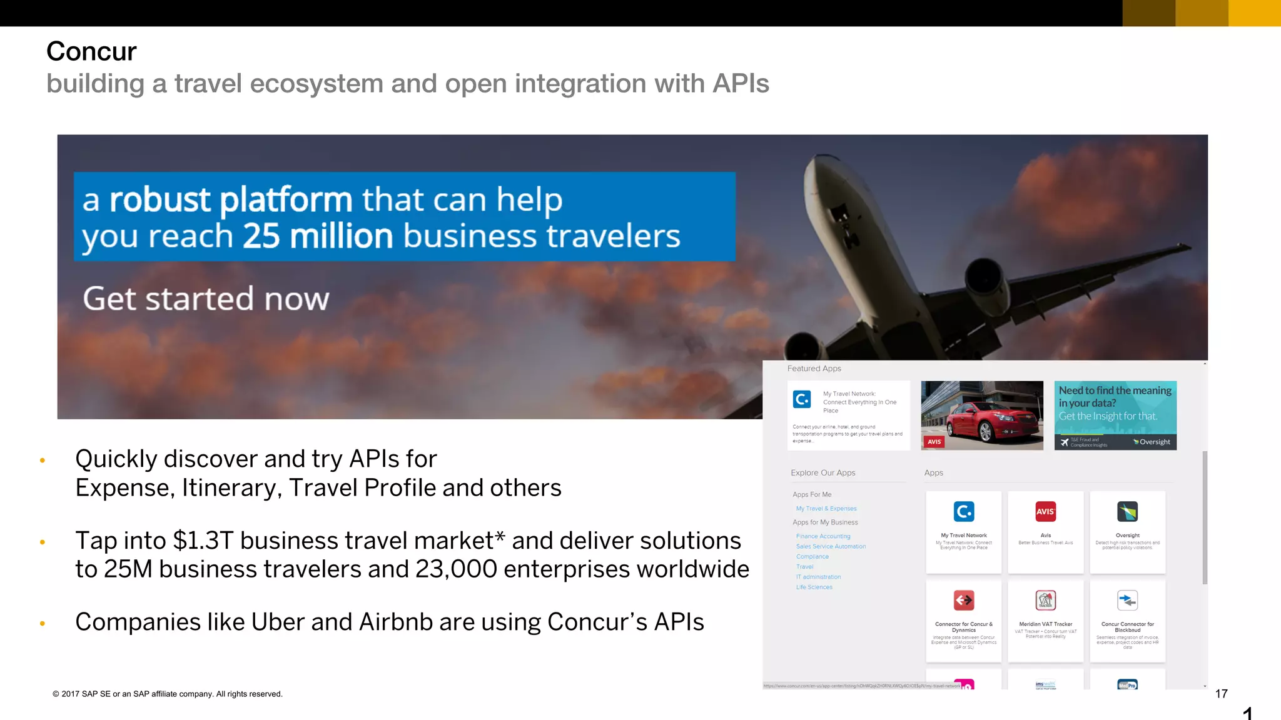
Task: Click the scrollbar up arrow in app center
Action: point(1205,364)
